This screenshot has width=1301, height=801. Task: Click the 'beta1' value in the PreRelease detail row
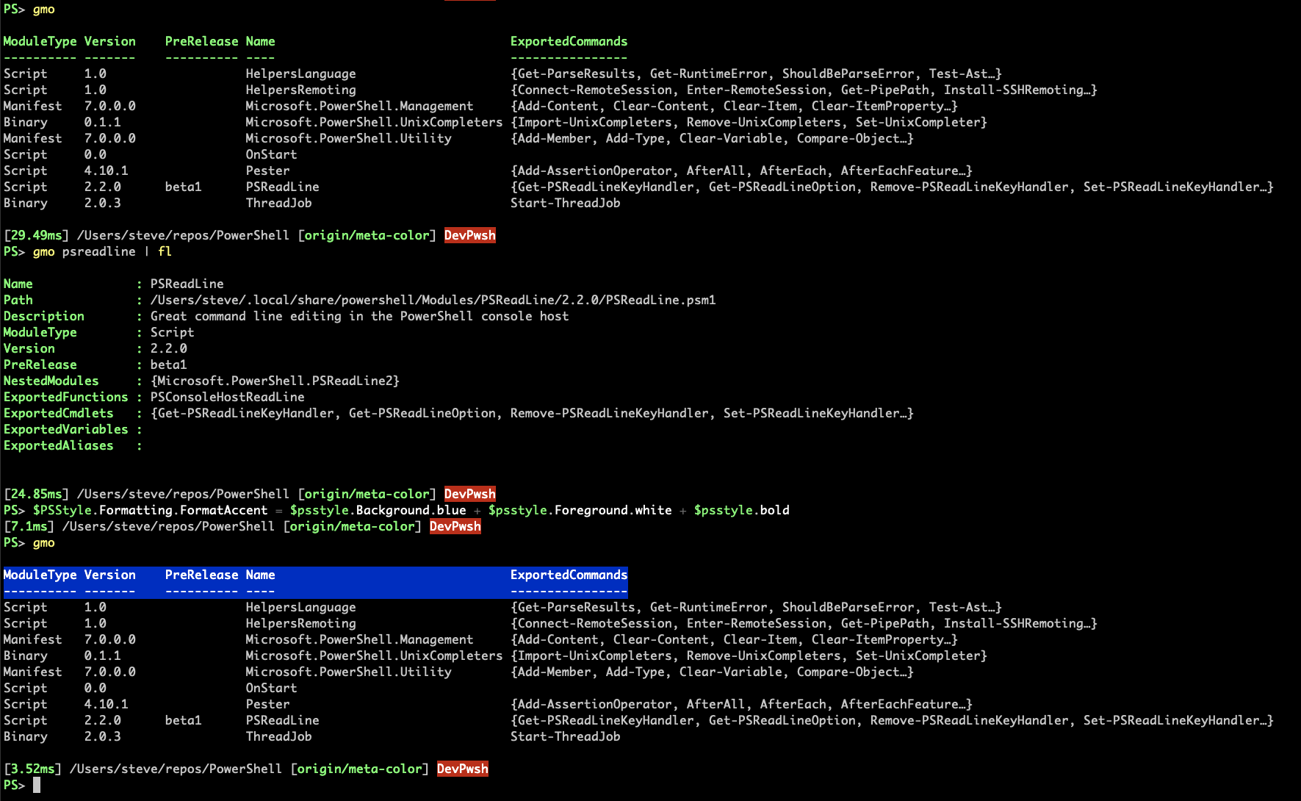168,364
